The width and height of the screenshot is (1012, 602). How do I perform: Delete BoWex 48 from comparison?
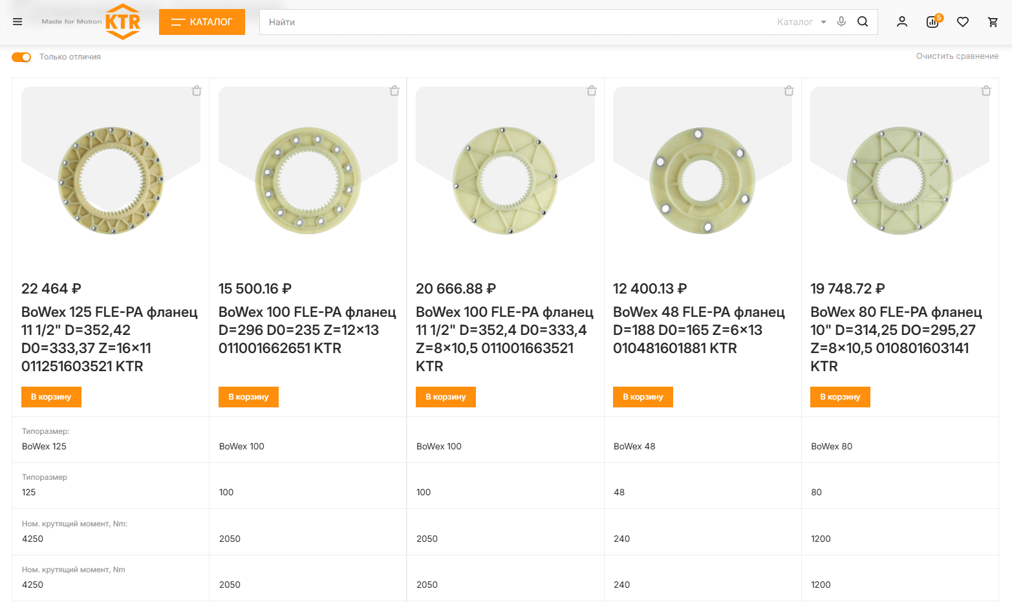point(788,91)
